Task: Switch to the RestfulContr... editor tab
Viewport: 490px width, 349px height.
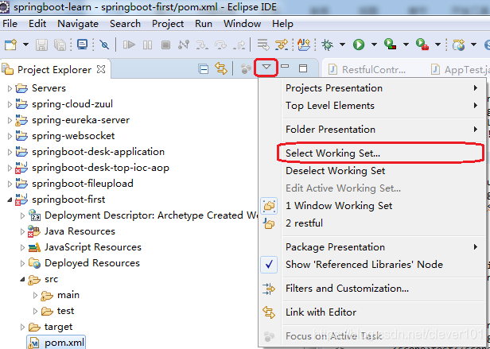Action: (367, 69)
